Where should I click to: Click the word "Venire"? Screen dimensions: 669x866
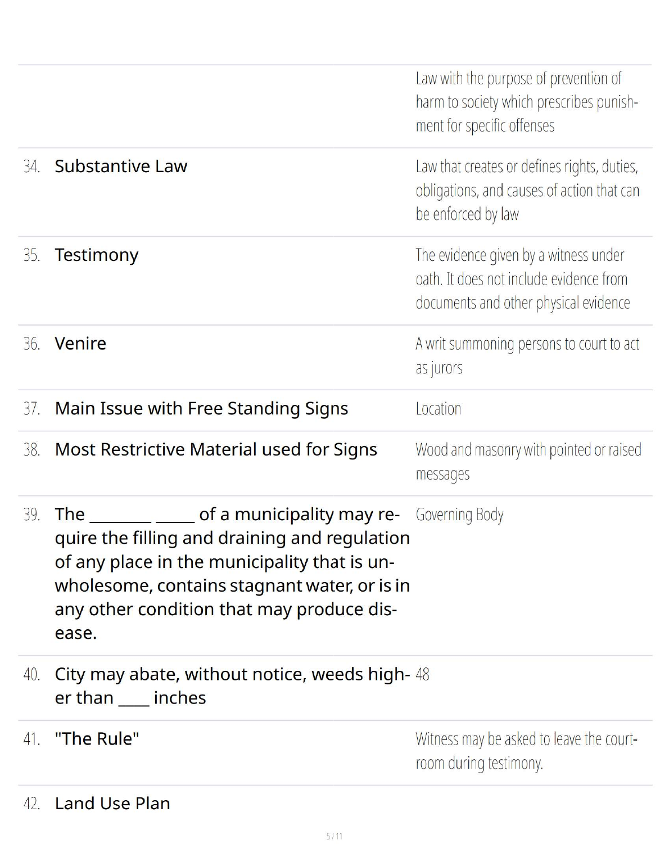coord(80,344)
